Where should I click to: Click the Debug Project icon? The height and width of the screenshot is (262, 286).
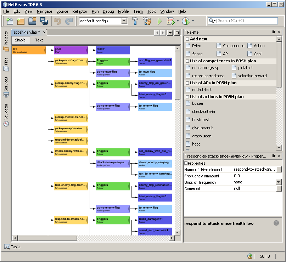(x=171, y=21)
